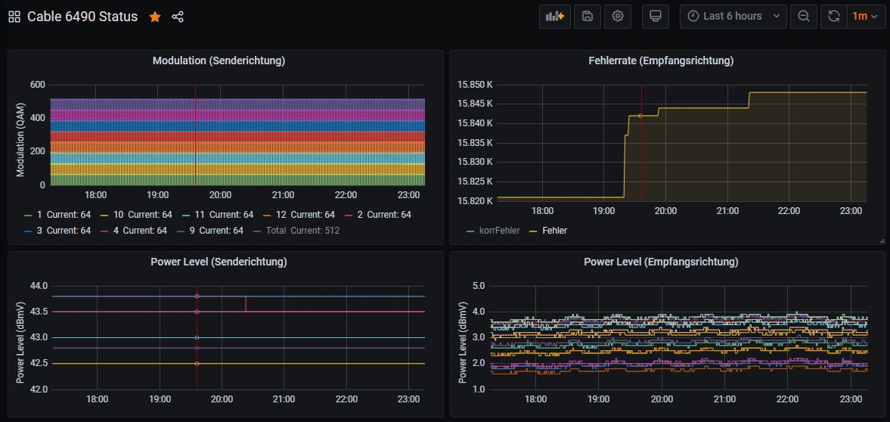Cycle view mode with monitor icon
This screenshot has width=890, height=422.
coord(656,16)
